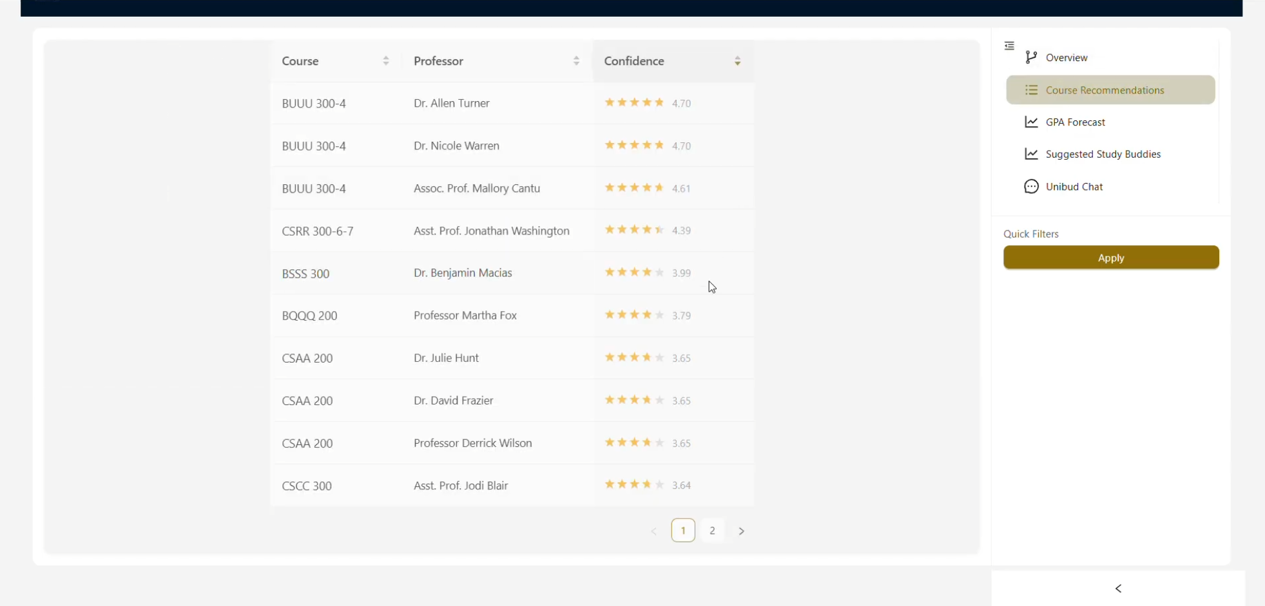The height and width of the screenshot is (606, 1265).
Task: Click star rating for Dr. Nicole Warren
Action: point(634,145)
